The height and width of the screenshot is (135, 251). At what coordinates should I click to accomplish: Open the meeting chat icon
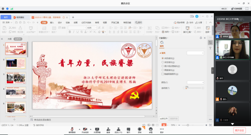coord(128,129)
